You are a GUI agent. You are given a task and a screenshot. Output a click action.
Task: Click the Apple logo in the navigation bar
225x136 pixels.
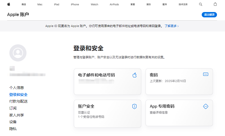click(9, 4)
